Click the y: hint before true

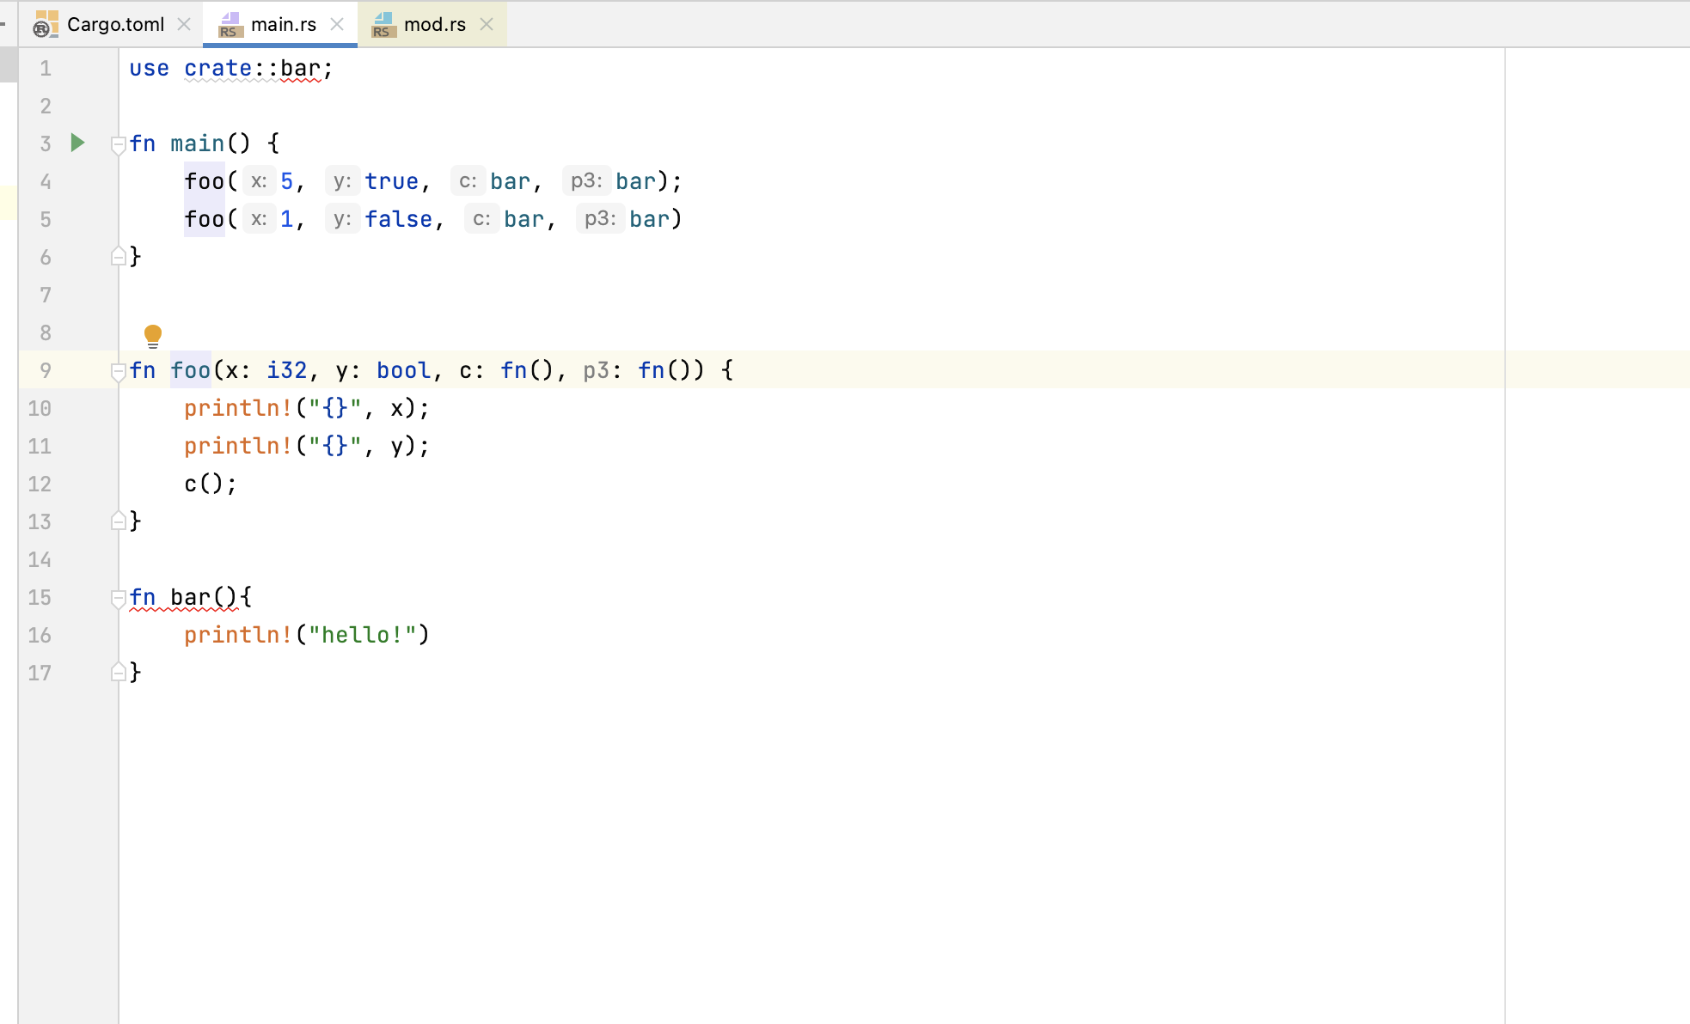(341, 181)
